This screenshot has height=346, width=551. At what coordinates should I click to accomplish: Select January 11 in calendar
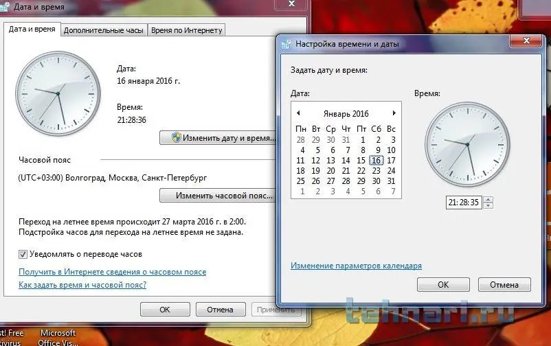coord(300,161)
